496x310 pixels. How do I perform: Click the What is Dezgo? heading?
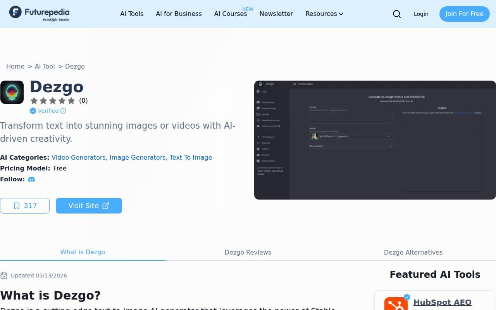pyautogui.click(x=50, y=295)
